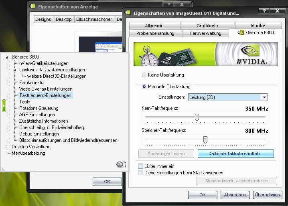Open Farbkorrektur in the tree
Screen dimensions: 288x206
[x=32, y=83]
